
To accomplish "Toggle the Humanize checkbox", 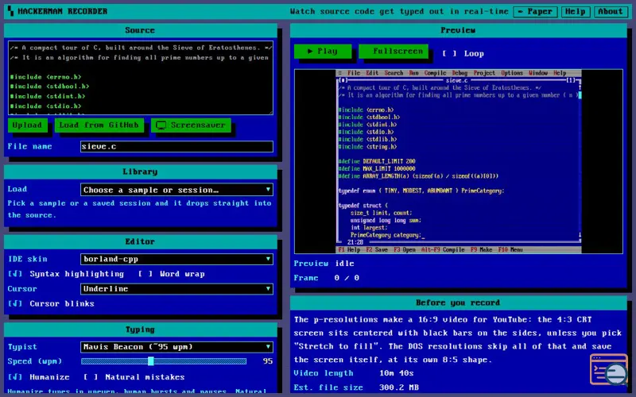I will pyautogui.click(x=15, y=376).
